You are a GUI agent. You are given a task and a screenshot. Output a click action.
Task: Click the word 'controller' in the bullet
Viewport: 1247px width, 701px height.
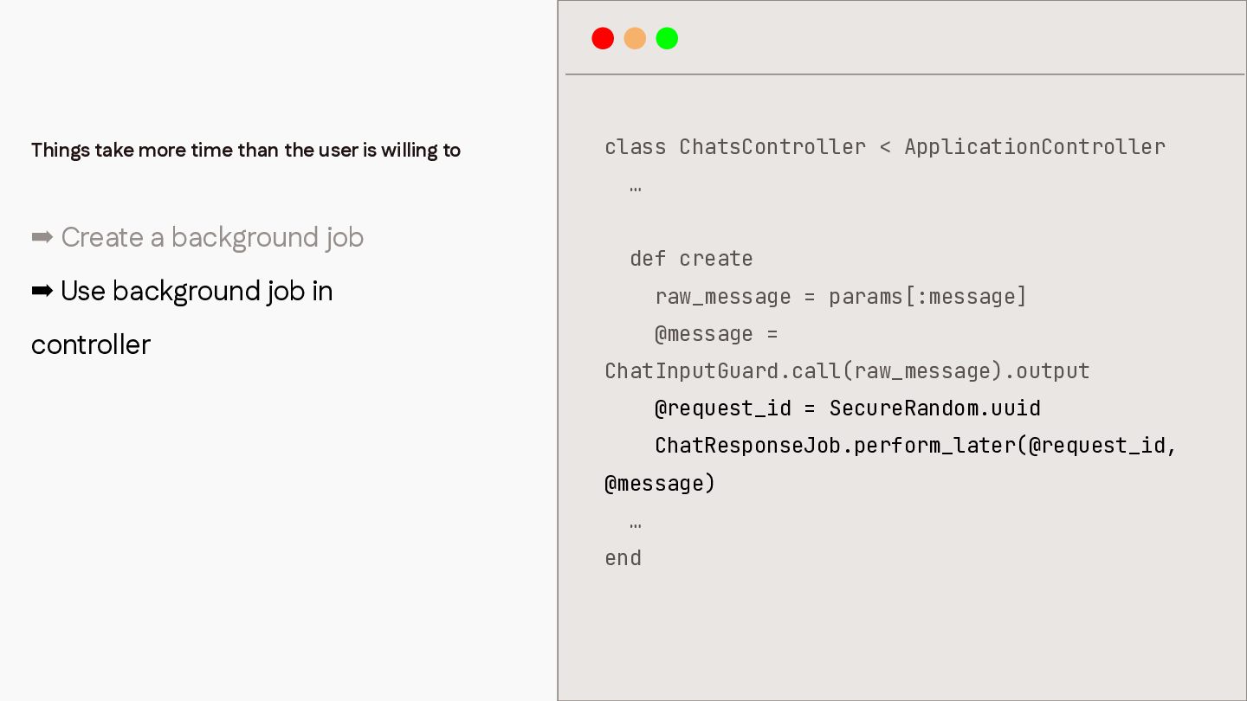point(91,344)
